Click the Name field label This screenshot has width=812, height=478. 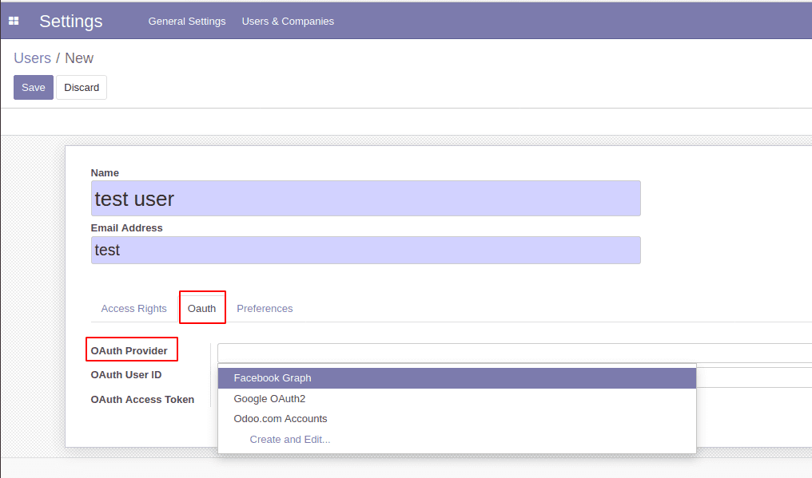tap(105, 173)
